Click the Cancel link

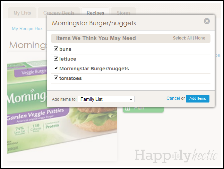point(173,98)
